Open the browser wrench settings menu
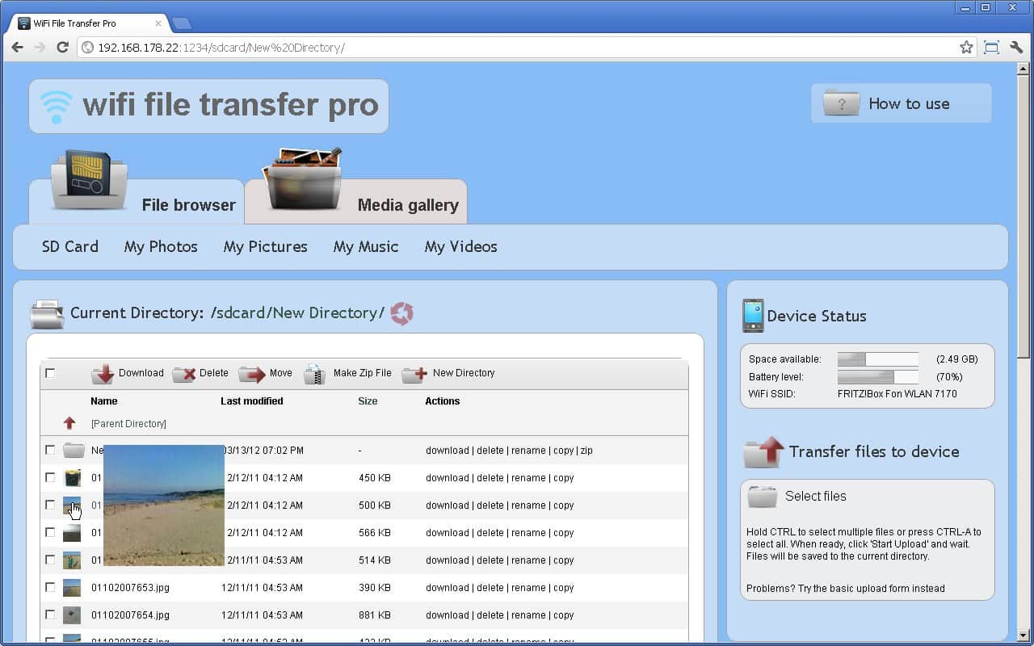The image size is (1034, 646). (x=1016, y=48)
